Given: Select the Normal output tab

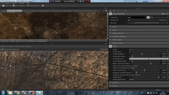Looking at the screenshot, I should click(x=56, y=11).
